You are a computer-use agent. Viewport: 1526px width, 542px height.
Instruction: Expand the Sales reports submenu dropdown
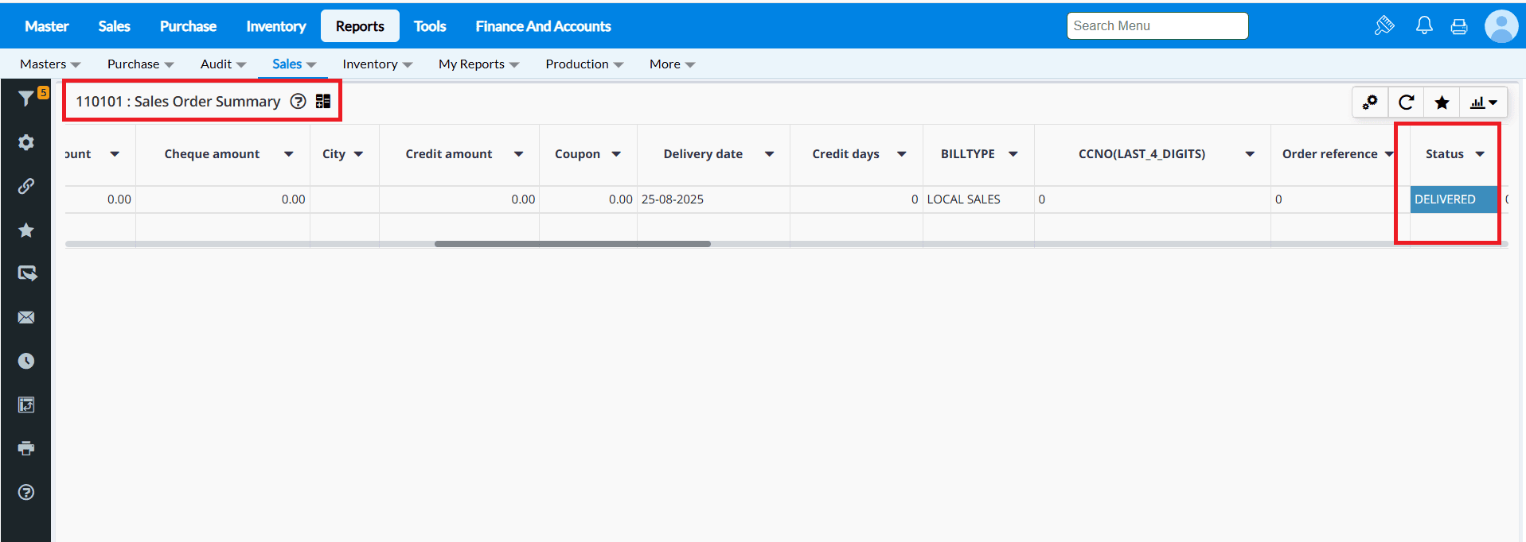coord(294,64)
